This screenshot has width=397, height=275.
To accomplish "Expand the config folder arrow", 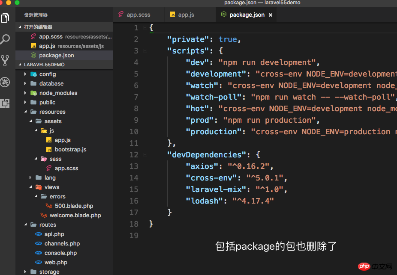I will 25,74.
